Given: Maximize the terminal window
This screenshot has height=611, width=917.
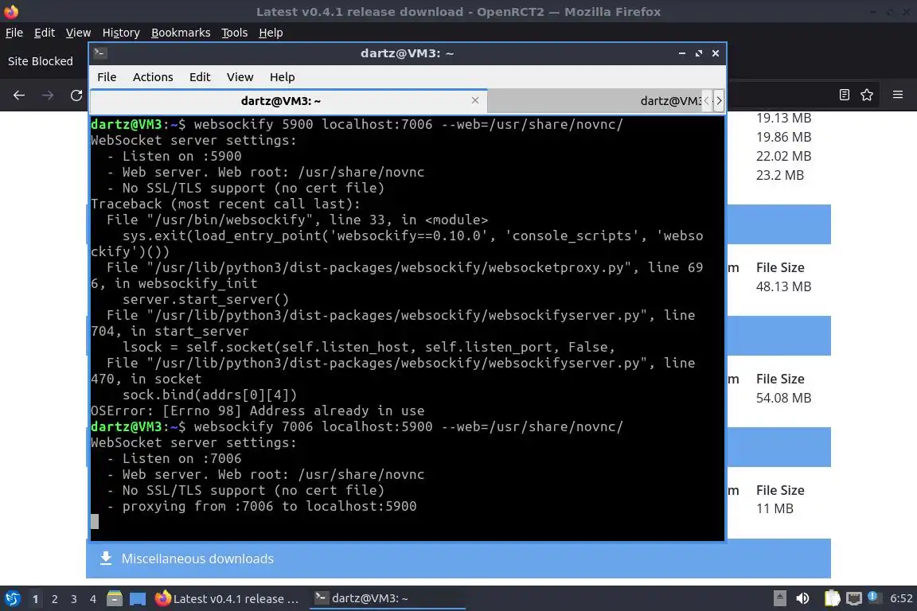Looking at the screenshot, I should (699, 53).
